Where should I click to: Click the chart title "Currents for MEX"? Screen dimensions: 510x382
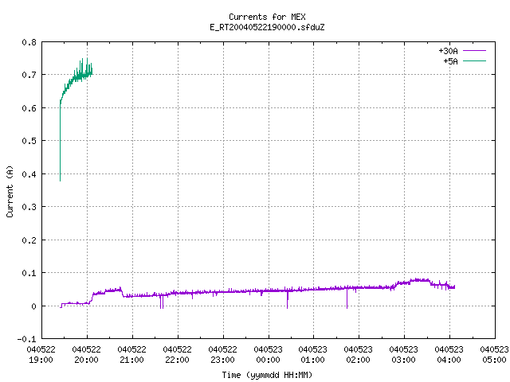click(267, 17)
